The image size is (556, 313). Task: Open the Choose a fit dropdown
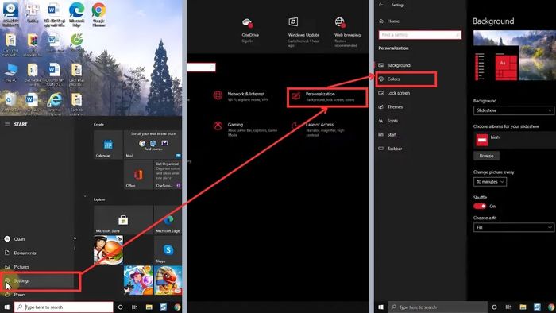(513, 227)
